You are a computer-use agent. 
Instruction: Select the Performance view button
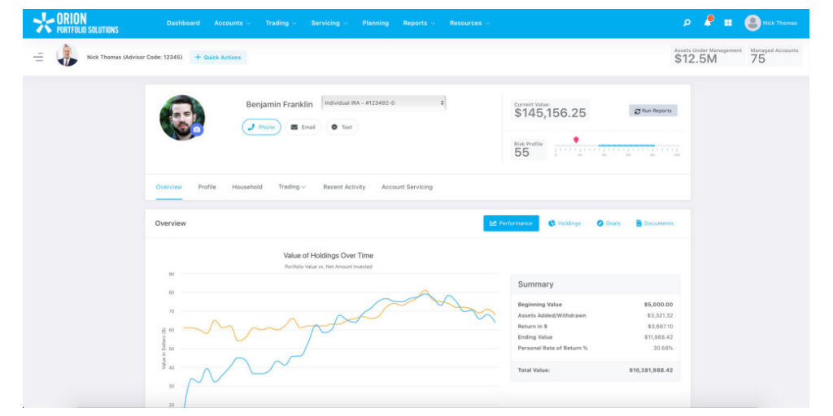[511, 223]
